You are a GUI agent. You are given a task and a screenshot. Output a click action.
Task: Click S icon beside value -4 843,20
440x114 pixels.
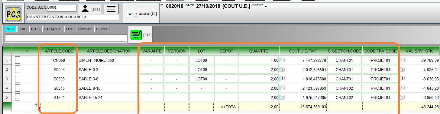click(x=402, y=88)
